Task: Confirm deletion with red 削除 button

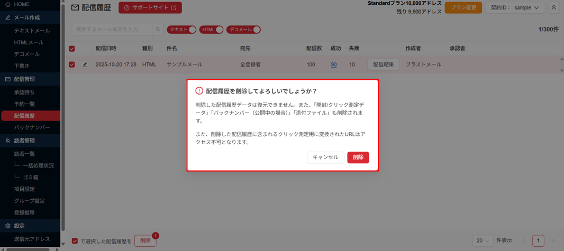Action: click(358, 157)
